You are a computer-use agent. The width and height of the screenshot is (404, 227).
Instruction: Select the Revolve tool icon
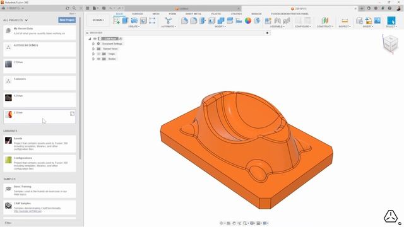click(x=134, y=21)
